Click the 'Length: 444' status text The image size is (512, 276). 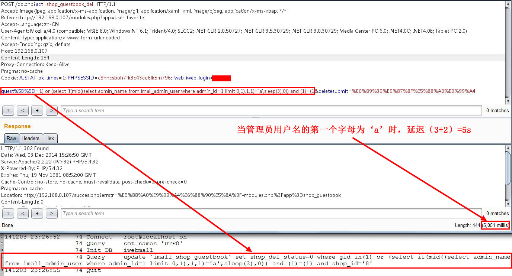468,225
